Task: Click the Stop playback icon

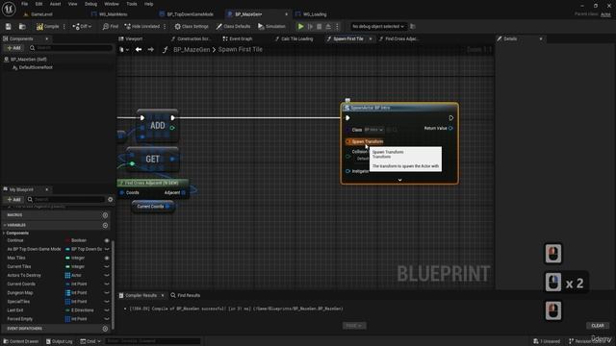Action: click(x=319, y=26)
